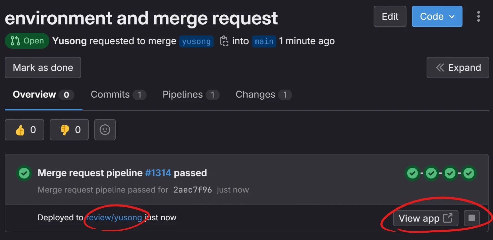Click the last pipeline stage status icon
Viewport: 493px width, 240px height.
(x=469, y=173)
